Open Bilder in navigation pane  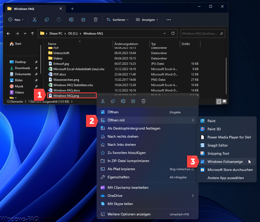click(19, 80)
